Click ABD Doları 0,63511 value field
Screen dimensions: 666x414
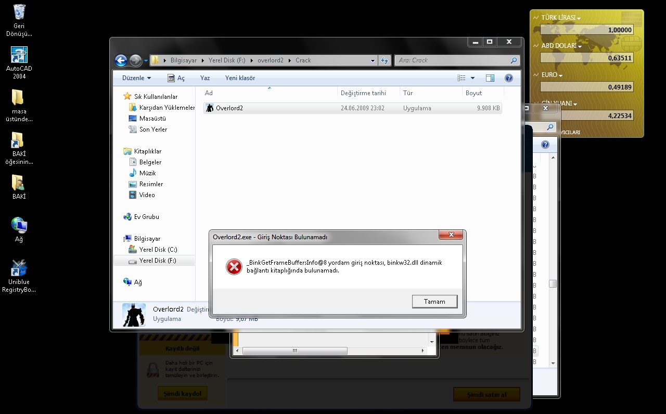586,58
